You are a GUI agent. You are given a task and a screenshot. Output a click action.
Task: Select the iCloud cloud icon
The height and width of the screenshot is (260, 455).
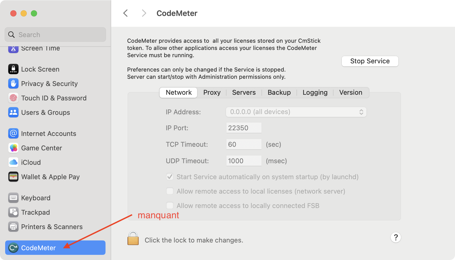(x=13, y=162)
